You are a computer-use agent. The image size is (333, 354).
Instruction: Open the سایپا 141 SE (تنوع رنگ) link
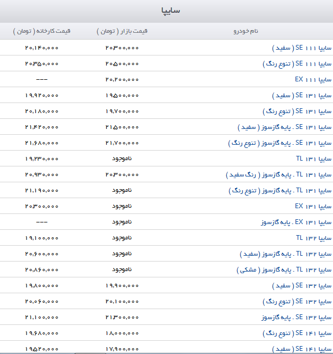[x=297, y=333]
